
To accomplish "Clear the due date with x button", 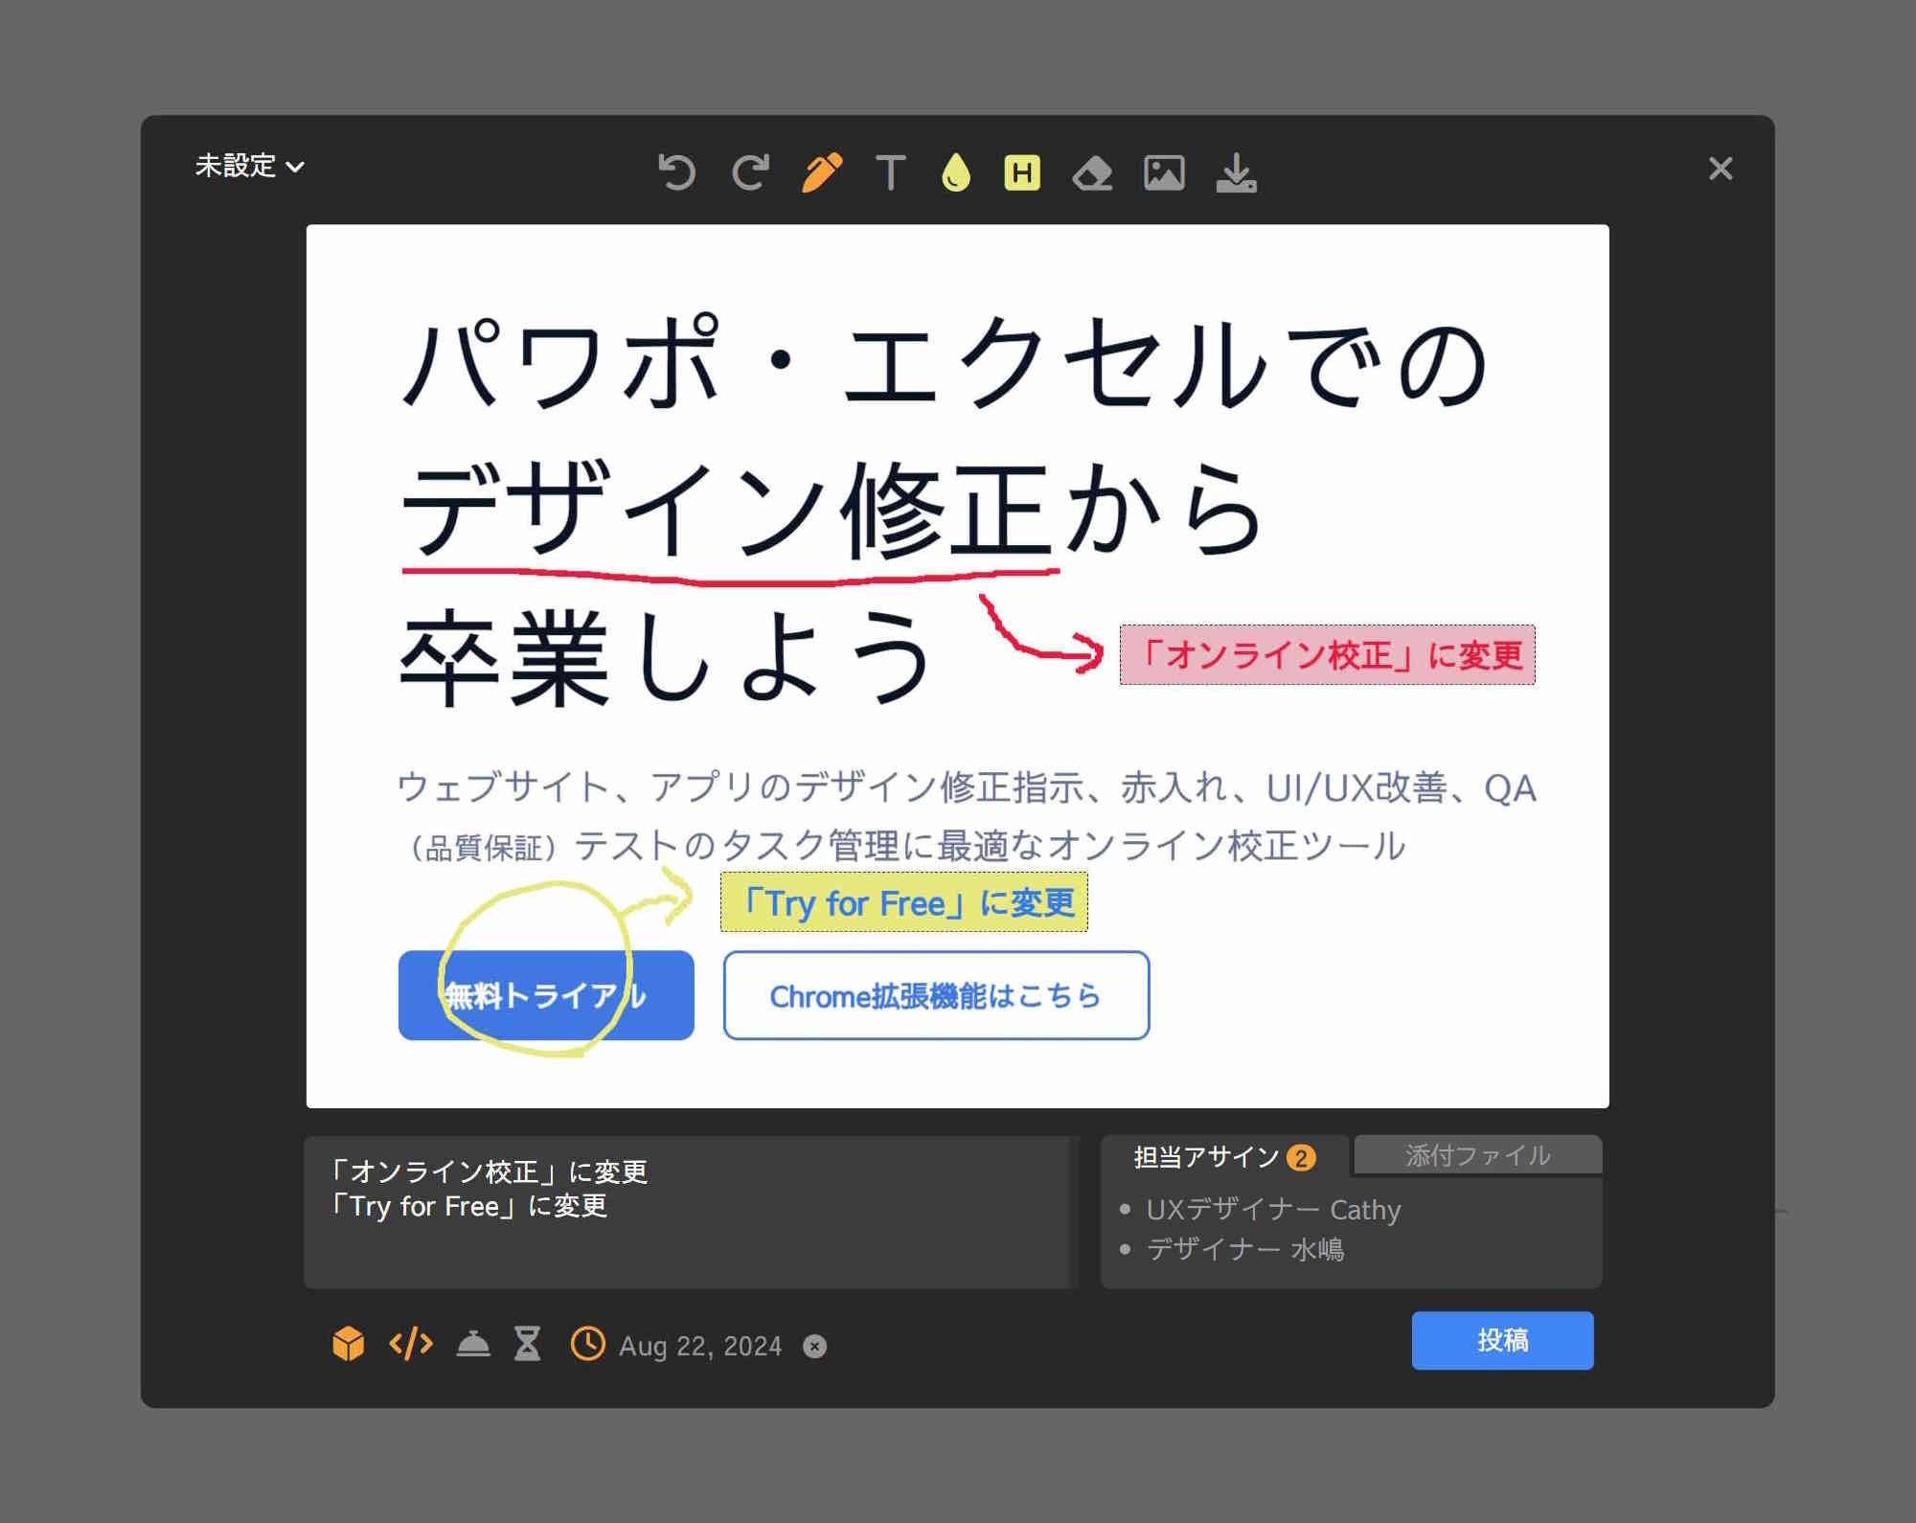I will click(x=814, y=1346).
